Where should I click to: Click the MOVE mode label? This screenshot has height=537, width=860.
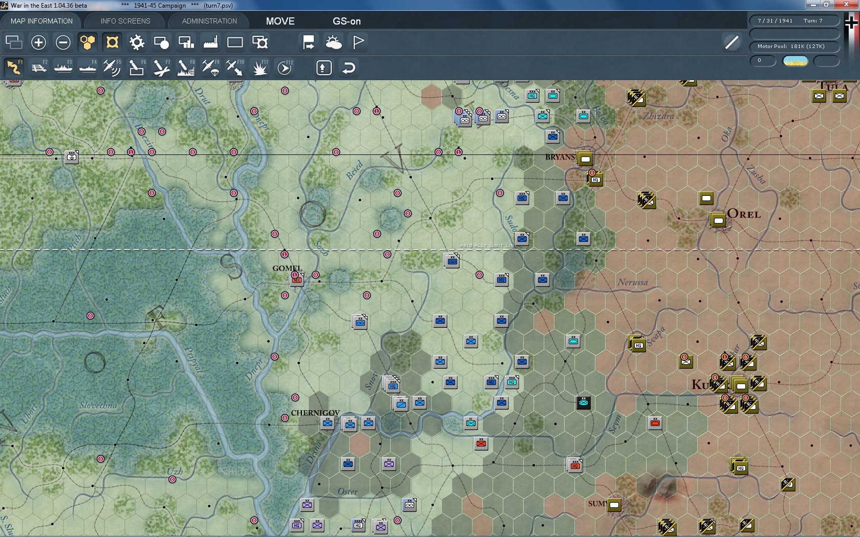tap(280, 21)
